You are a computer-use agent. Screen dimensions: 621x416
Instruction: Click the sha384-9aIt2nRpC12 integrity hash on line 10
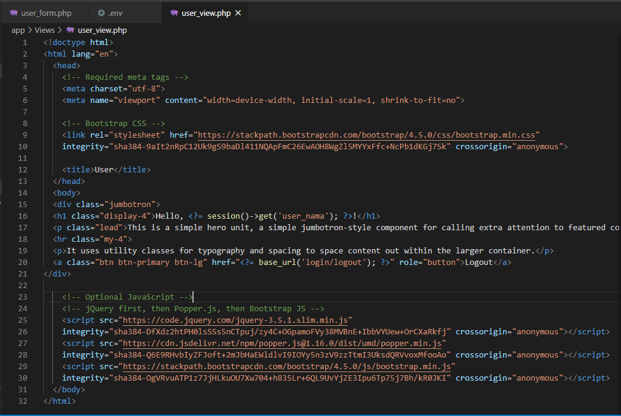[279, 147]
